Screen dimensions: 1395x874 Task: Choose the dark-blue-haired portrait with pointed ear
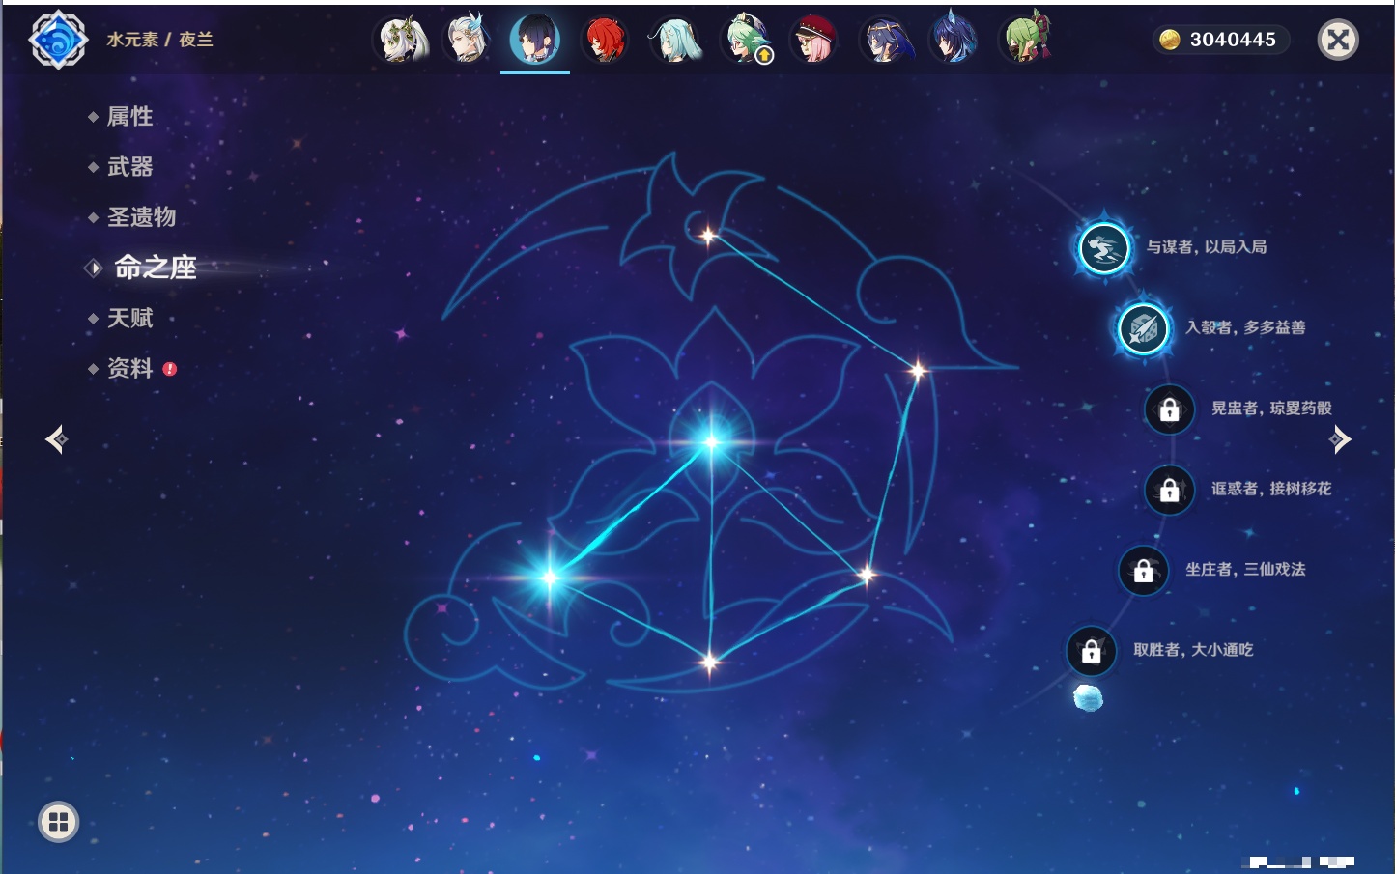coord(954,40)
